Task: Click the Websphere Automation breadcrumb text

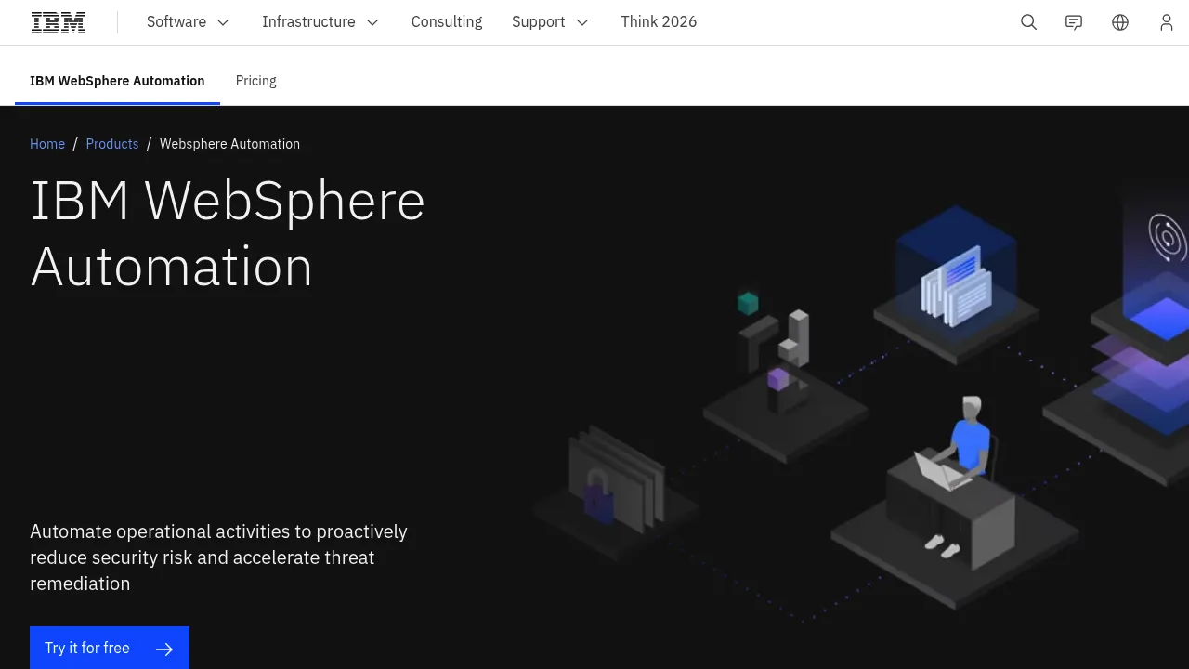Action: (229, 144)
